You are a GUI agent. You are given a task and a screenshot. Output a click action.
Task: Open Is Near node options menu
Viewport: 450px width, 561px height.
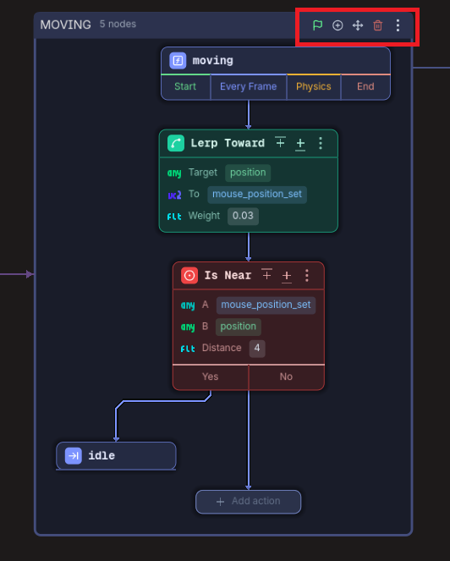click(x=307, y=275)
